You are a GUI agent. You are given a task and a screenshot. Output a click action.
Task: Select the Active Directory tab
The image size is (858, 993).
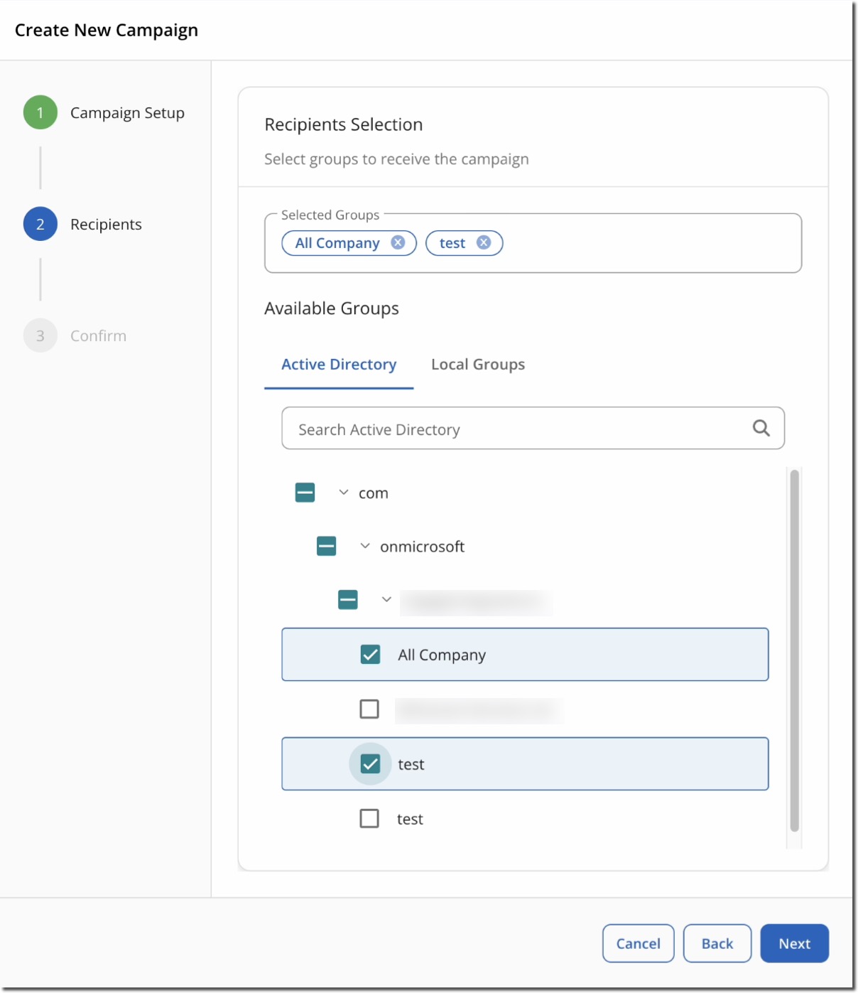338,364
